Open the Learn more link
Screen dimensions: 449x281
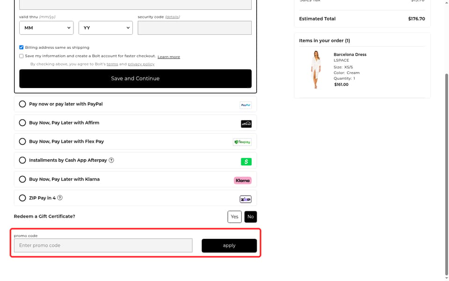point(169,57)
